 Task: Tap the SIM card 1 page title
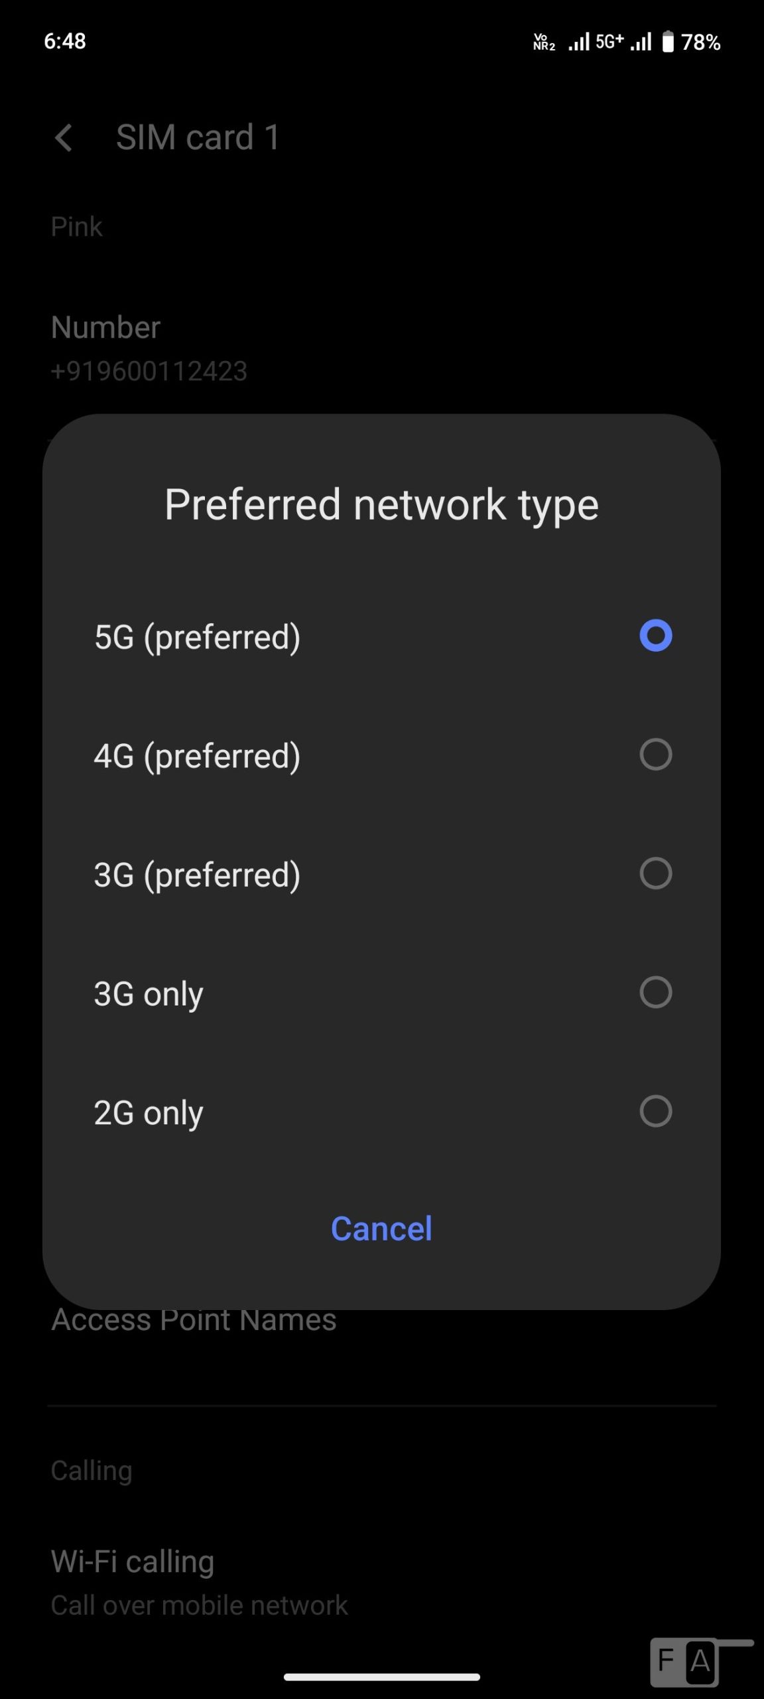click(x=198, y=137)
